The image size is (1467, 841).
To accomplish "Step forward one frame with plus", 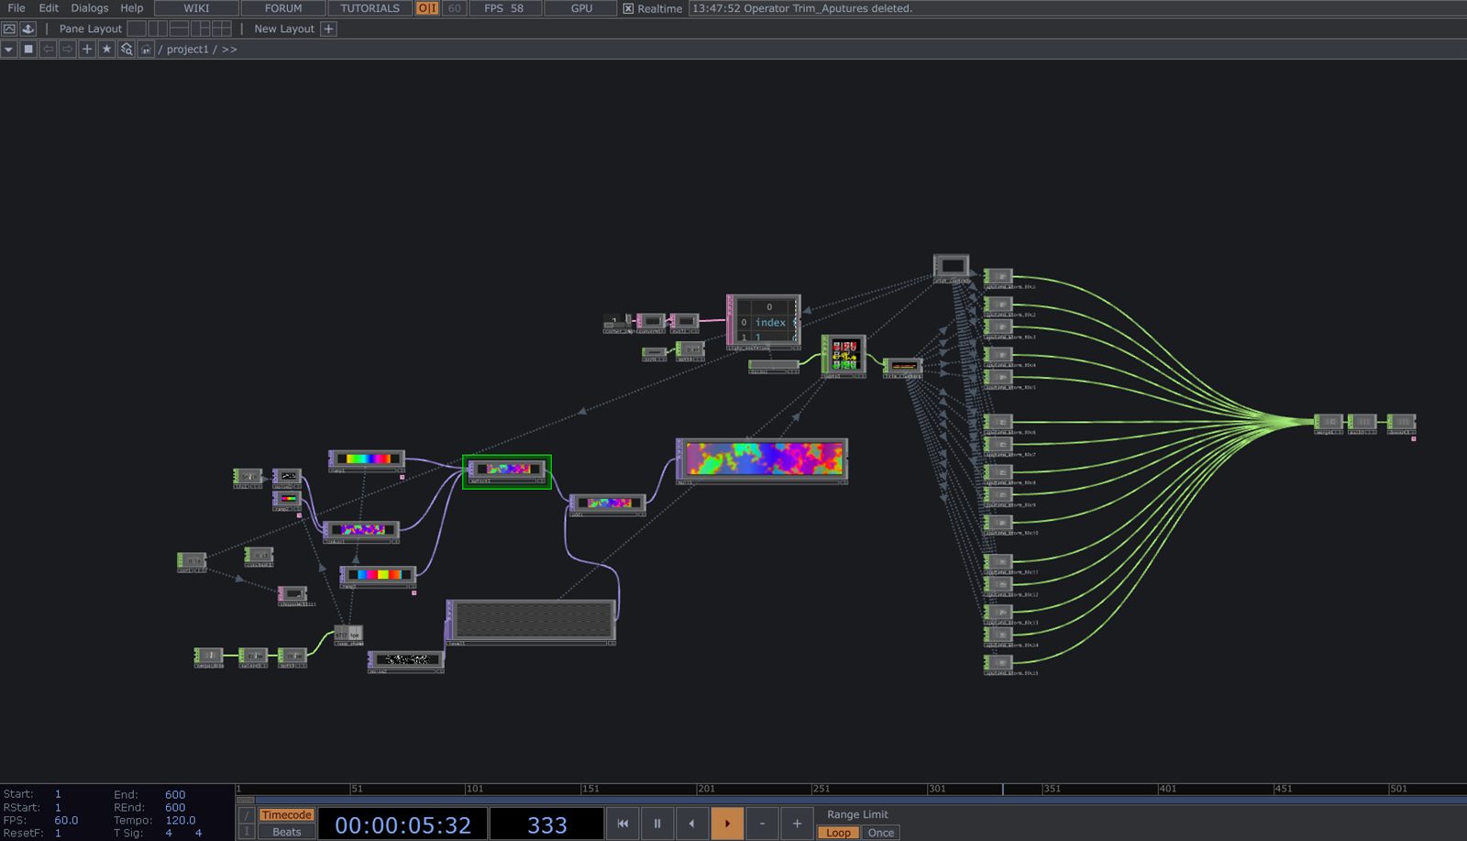I will click(x=797, y=824).
